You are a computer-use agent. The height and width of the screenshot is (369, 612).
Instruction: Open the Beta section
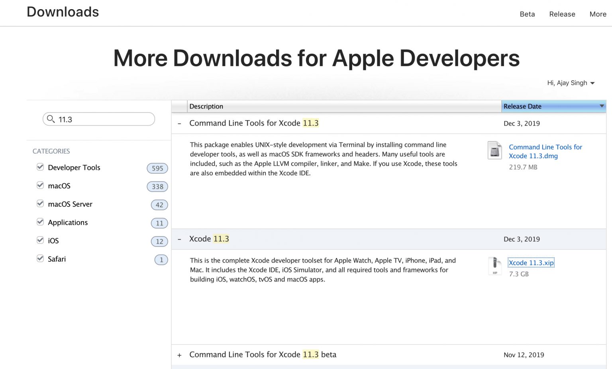(527, 14)
